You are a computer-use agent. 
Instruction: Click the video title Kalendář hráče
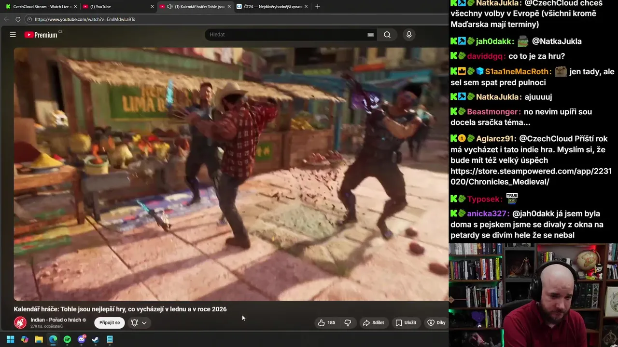(120, 309)
